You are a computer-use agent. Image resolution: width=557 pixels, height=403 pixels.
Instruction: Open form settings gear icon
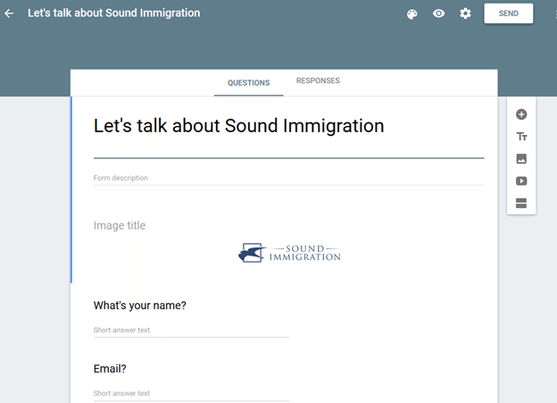pyautogui.click(x=465, y=13)
